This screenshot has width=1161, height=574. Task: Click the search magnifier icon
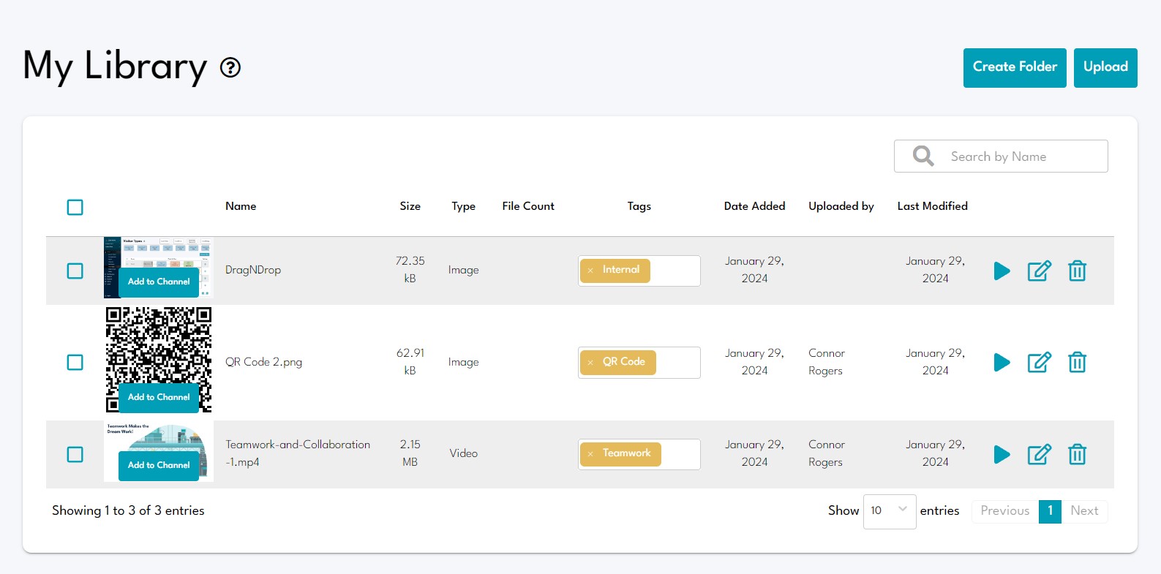tap(923, 156)
